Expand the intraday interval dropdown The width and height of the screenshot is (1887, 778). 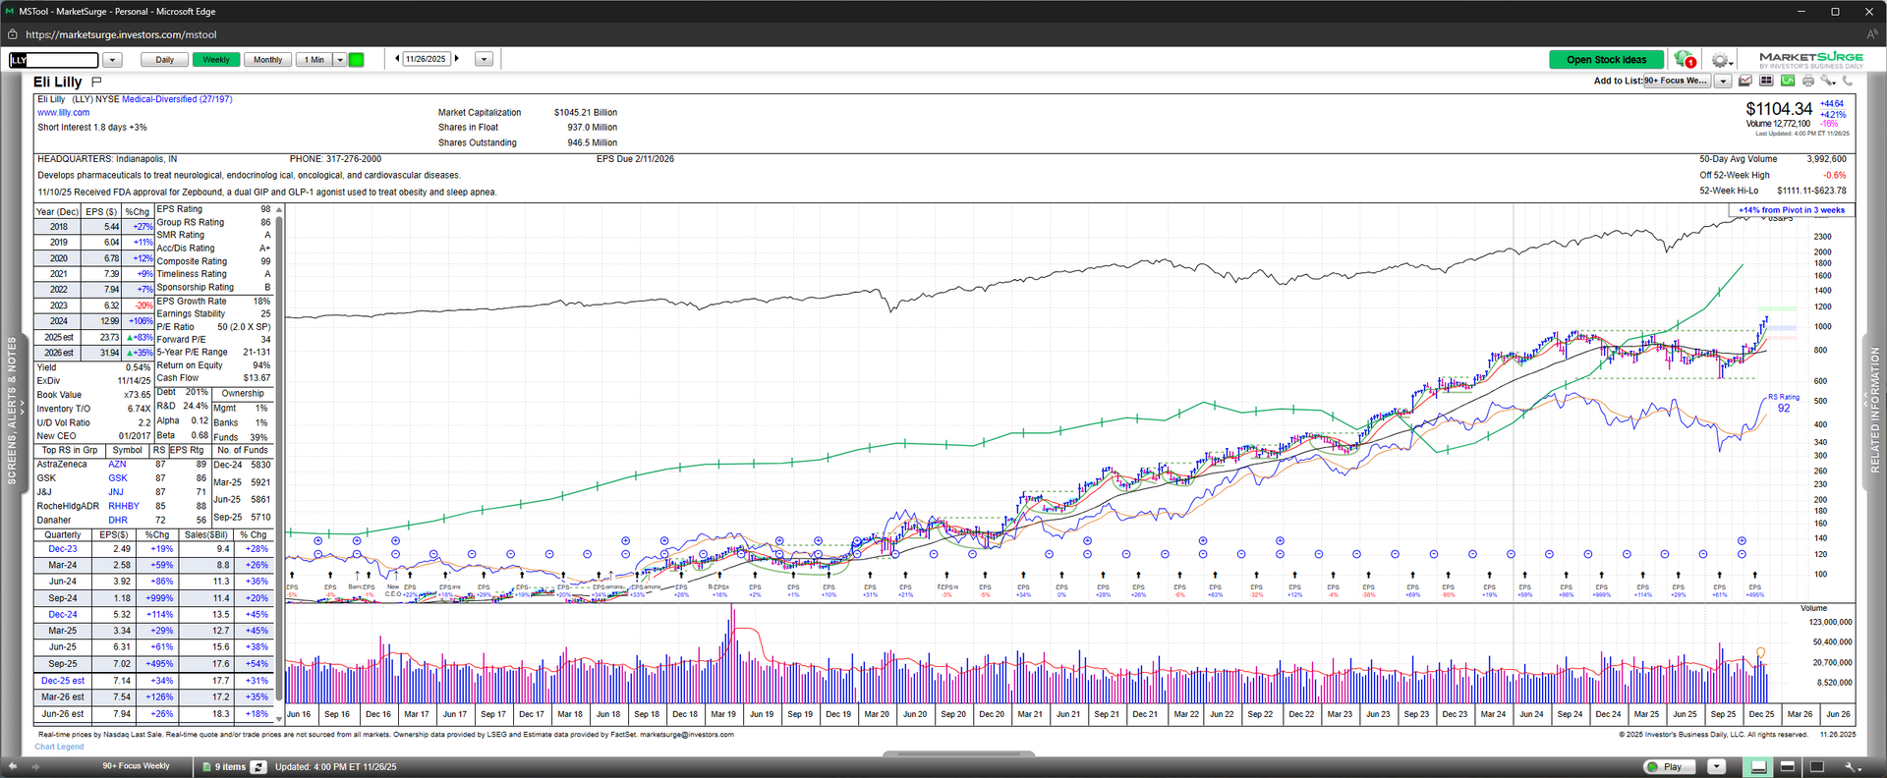pyautogui.click(x=340, y=60)
